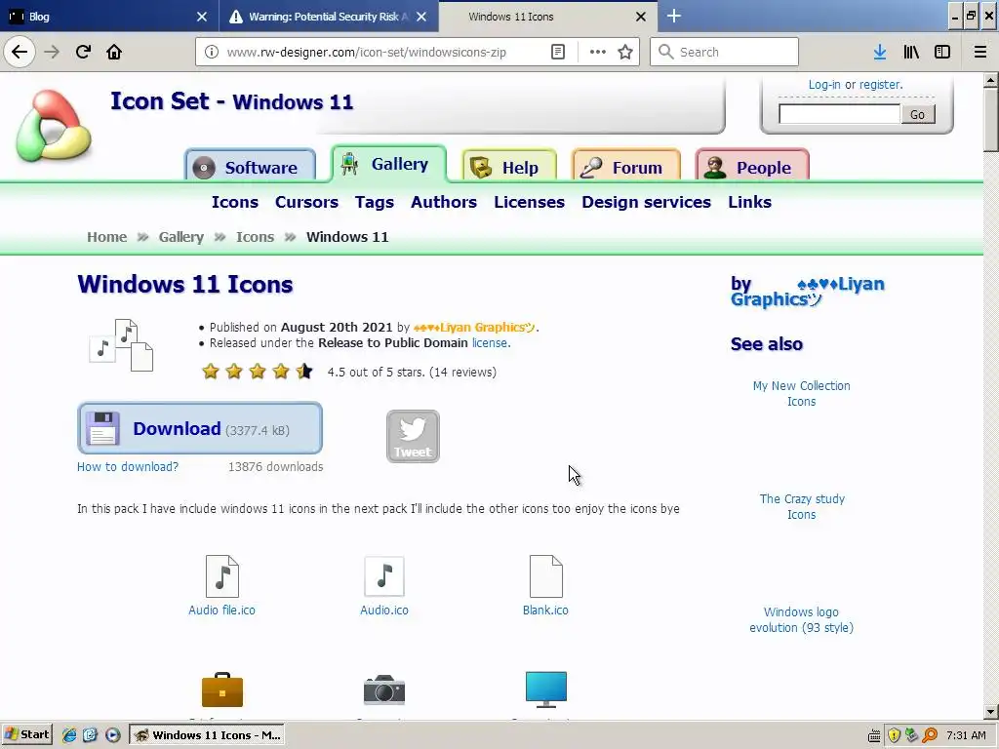
Task: Open the Audio file.ico icon thumbnail
Action: [x=222, y=576]
